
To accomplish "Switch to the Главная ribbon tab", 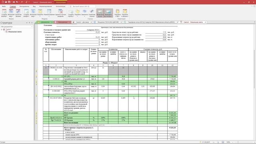I will tap(13, 6).
